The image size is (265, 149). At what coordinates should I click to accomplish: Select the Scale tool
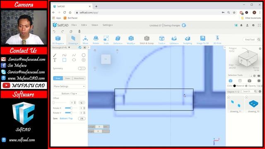click(x=106, y=40)
